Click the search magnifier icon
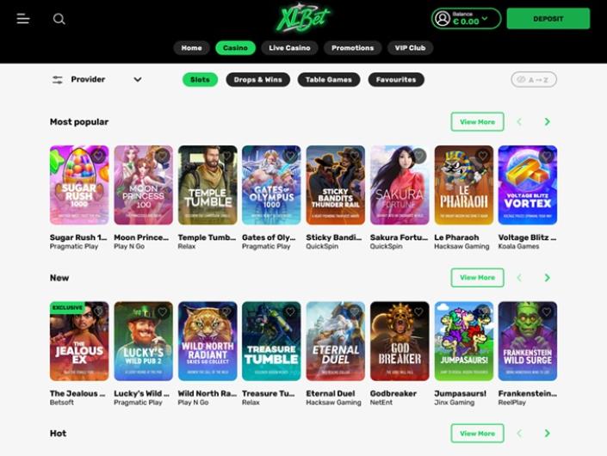This screenshot has height=456, width=607. tap(59, 19)
